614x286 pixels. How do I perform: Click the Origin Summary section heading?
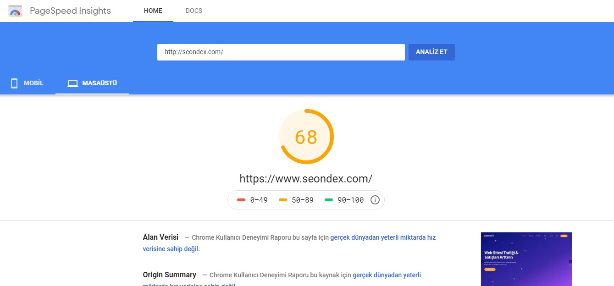coord(169,275)
